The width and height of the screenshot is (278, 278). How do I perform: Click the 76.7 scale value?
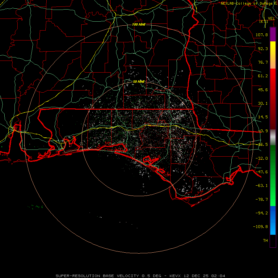coord(263,62)
